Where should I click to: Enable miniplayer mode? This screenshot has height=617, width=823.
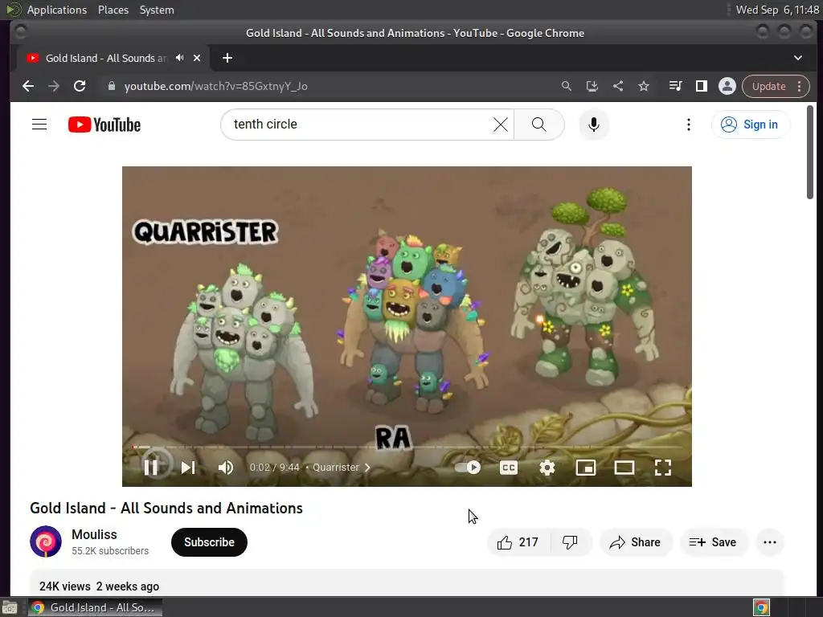coord(586,467)
